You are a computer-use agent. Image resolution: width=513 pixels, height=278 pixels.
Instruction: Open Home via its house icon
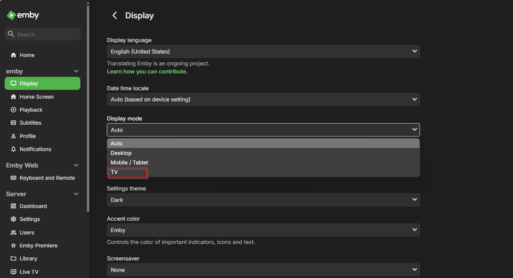[x=13, y=55]
